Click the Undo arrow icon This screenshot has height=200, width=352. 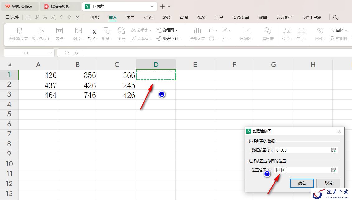click(61, 17)
